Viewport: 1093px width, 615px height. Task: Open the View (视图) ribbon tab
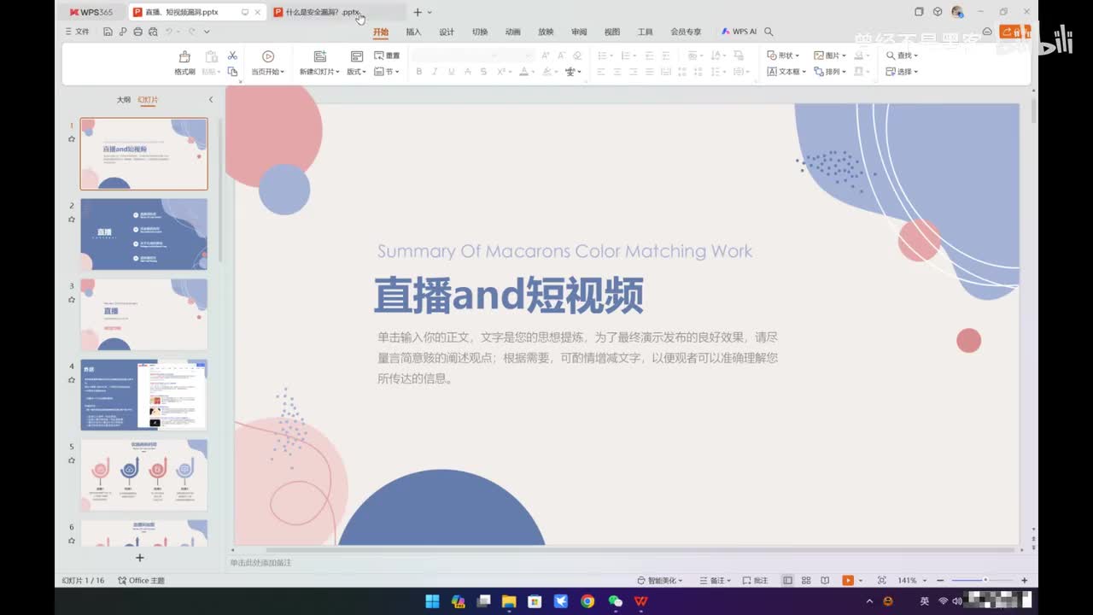click(x=612, y=32)
